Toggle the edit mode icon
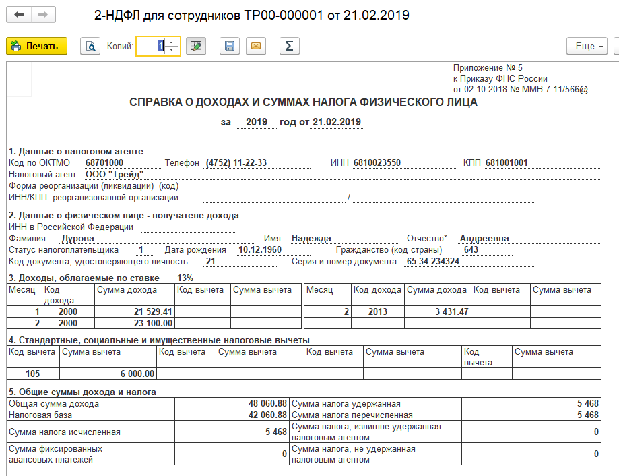This screenshot has width=619, height=476. [x=196, y=47]
